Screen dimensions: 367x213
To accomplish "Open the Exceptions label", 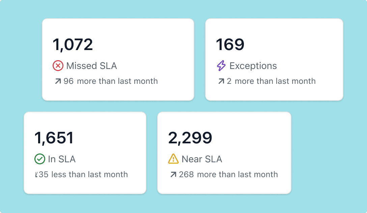I will coord(253,66).
